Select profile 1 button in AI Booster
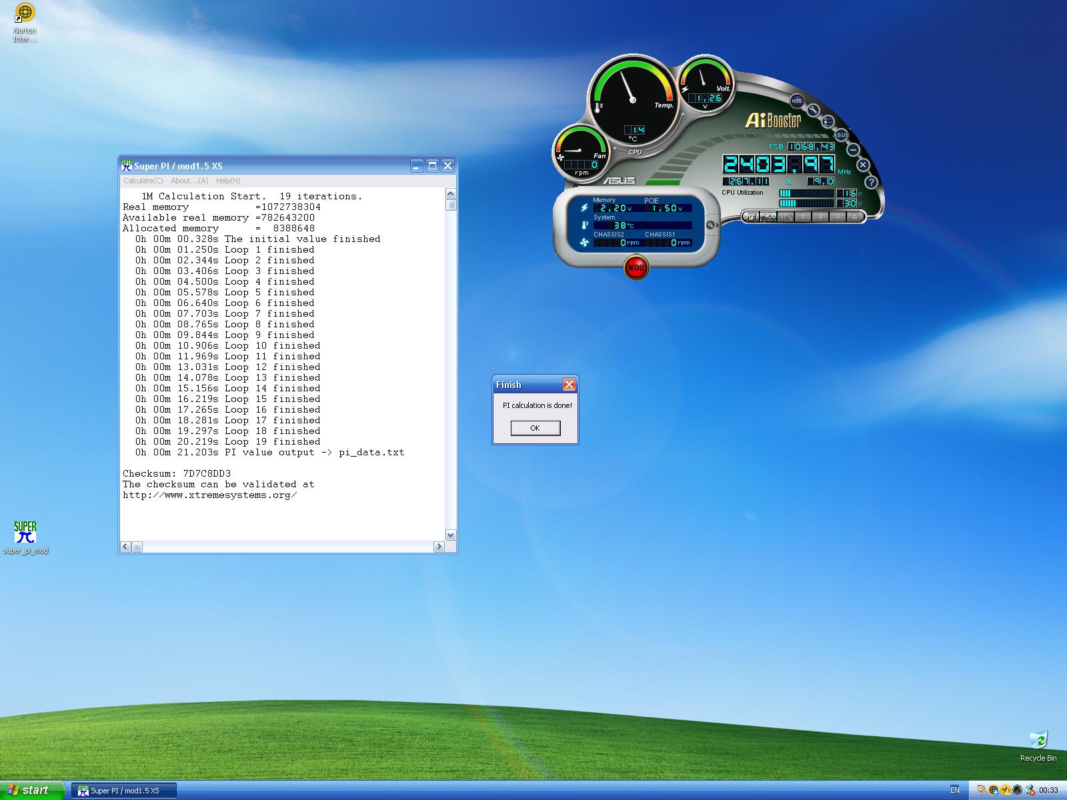 coord(803,217)
